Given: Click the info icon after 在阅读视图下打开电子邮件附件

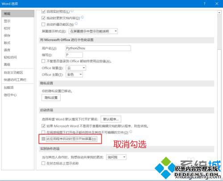Looking at the screenshot, I should point(131,132).
